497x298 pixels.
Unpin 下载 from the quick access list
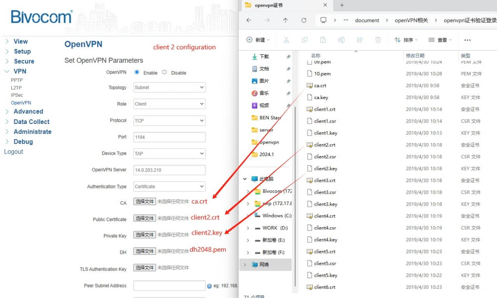[x=288, y=57]
